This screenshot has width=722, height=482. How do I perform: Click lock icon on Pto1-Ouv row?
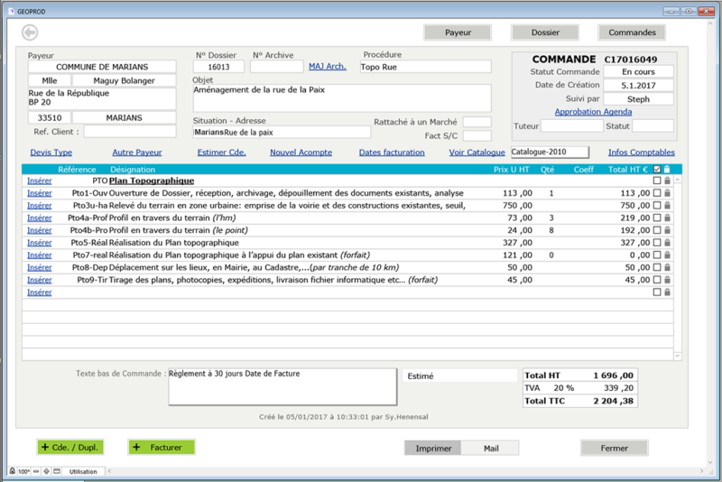(667, 193)
